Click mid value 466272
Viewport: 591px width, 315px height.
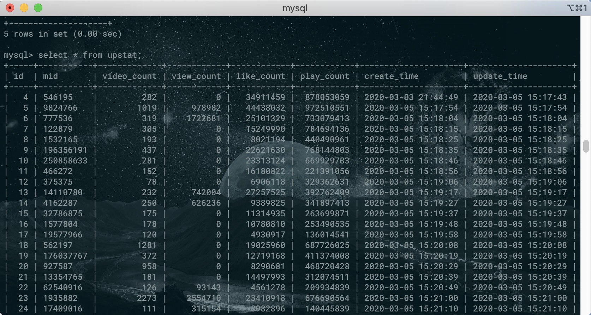click(x=58, y=172)
